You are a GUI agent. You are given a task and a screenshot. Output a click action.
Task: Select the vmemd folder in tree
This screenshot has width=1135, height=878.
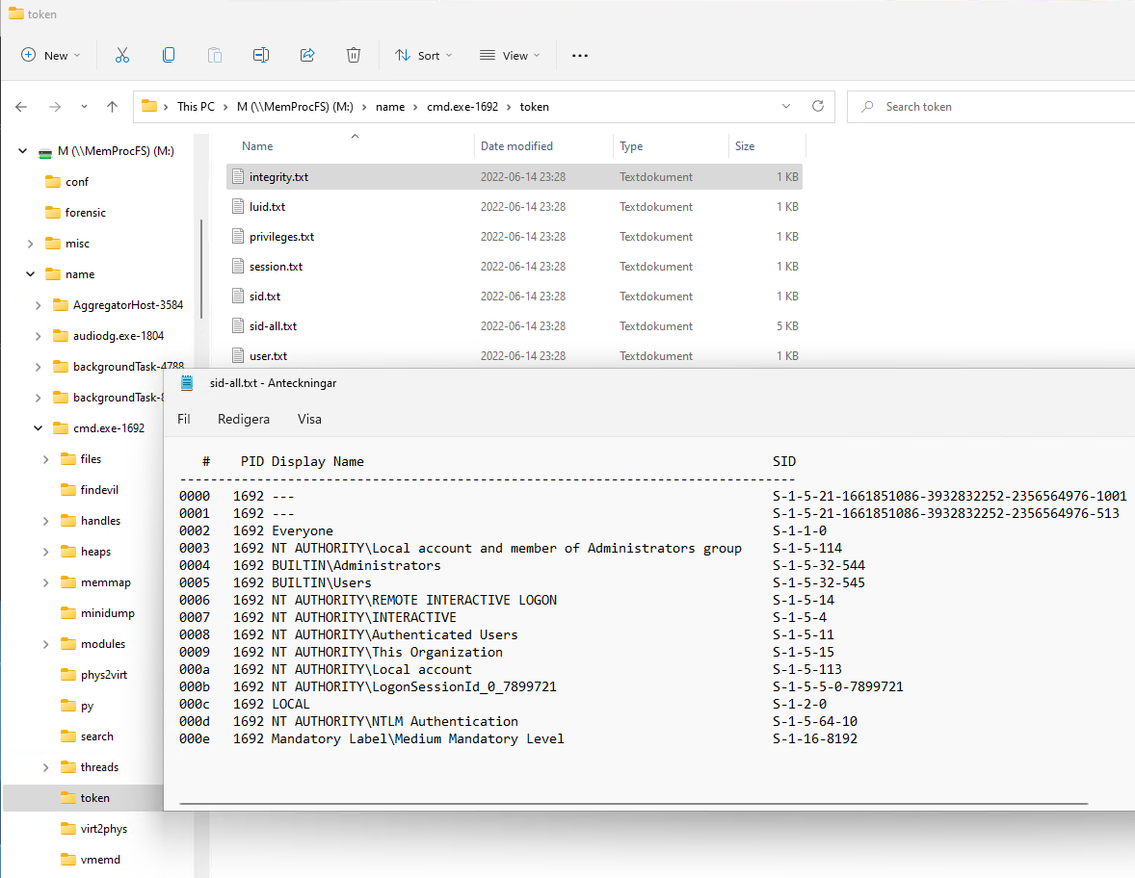coord(100,860)
